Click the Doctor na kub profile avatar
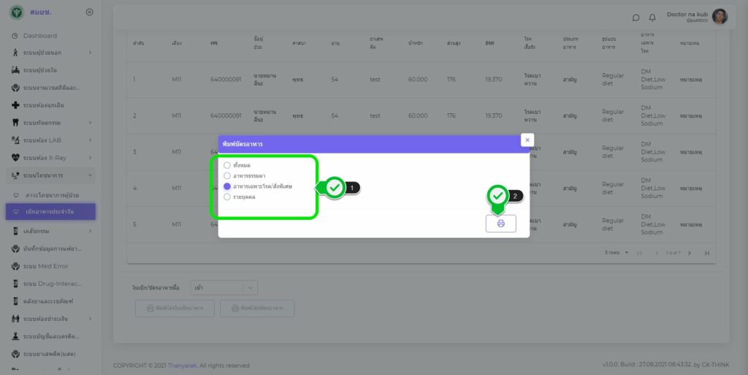 tap(720, 17)
